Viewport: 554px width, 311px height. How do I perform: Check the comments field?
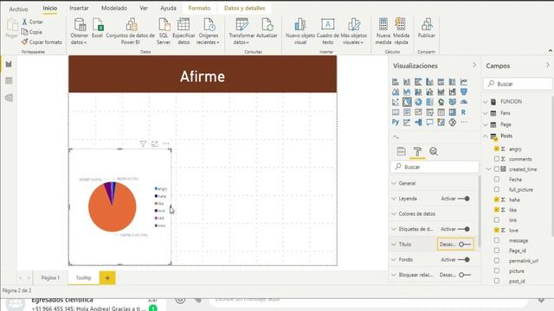(496, 159)
